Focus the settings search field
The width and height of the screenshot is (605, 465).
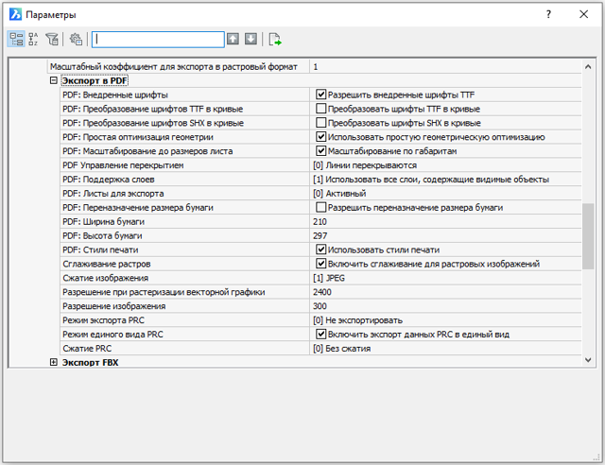[x=158, y=40]
